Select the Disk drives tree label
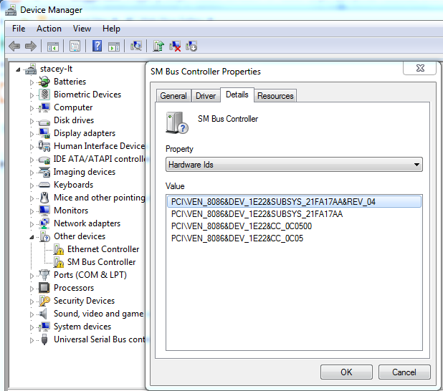The image size is (443, 391). click(x=74, y=120)
